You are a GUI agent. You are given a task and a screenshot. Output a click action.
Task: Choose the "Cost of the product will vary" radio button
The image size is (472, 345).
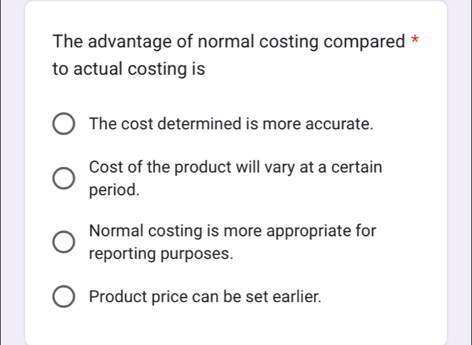[64, 179]
